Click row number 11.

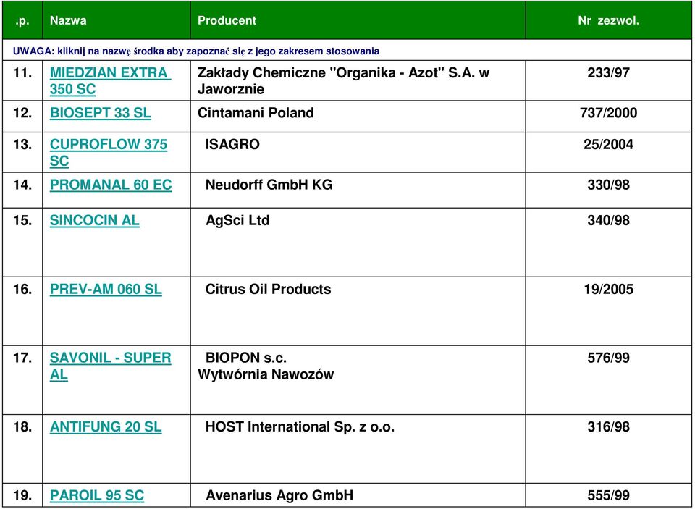(22, 72)
